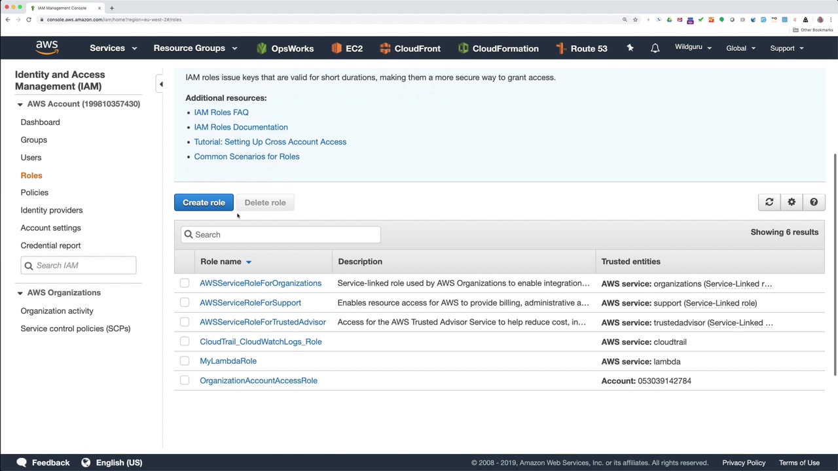
Task: Open the CloudTrail_CloudWatchLogs_Role link
Action: click(261, 341)
